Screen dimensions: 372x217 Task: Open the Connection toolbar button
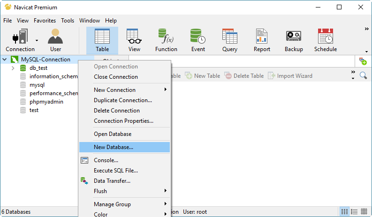tap(20, 40)
